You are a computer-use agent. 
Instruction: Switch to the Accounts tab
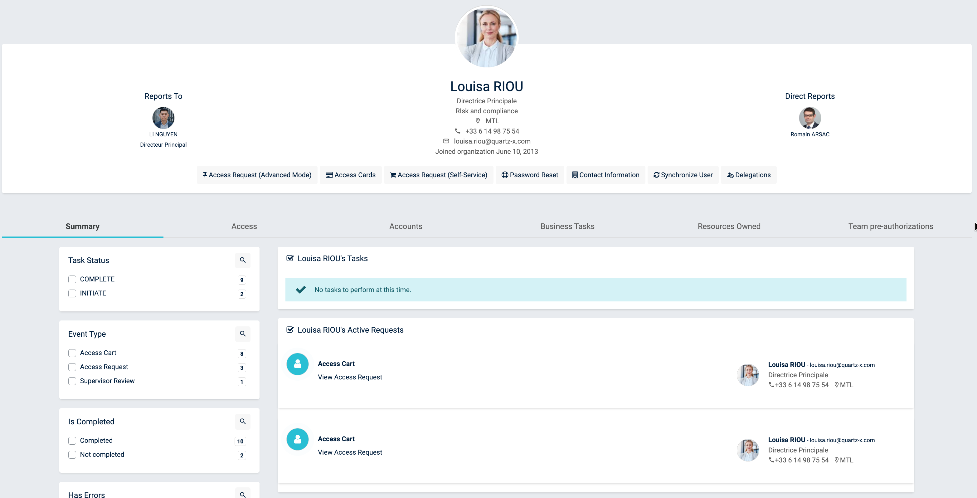[406, 227]
